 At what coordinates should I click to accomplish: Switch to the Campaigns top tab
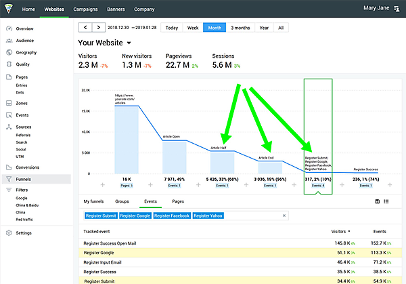[85, 10]
